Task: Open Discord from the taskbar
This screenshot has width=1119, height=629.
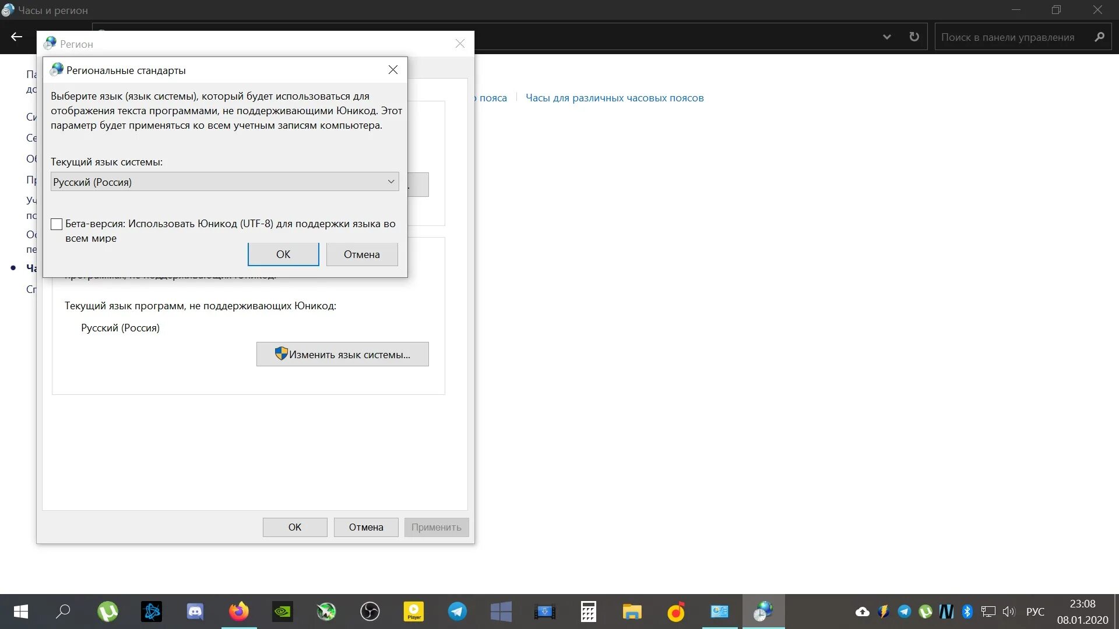Action: tap(195, 612)
